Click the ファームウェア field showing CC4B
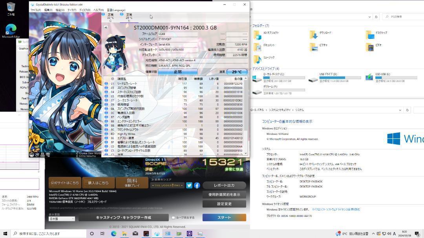The height and width of the screenshot is (238, 424). [x=178, y=34]
